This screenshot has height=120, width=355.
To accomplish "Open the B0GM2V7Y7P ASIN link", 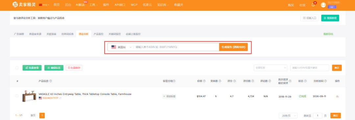I will click(x=51, y=98).
